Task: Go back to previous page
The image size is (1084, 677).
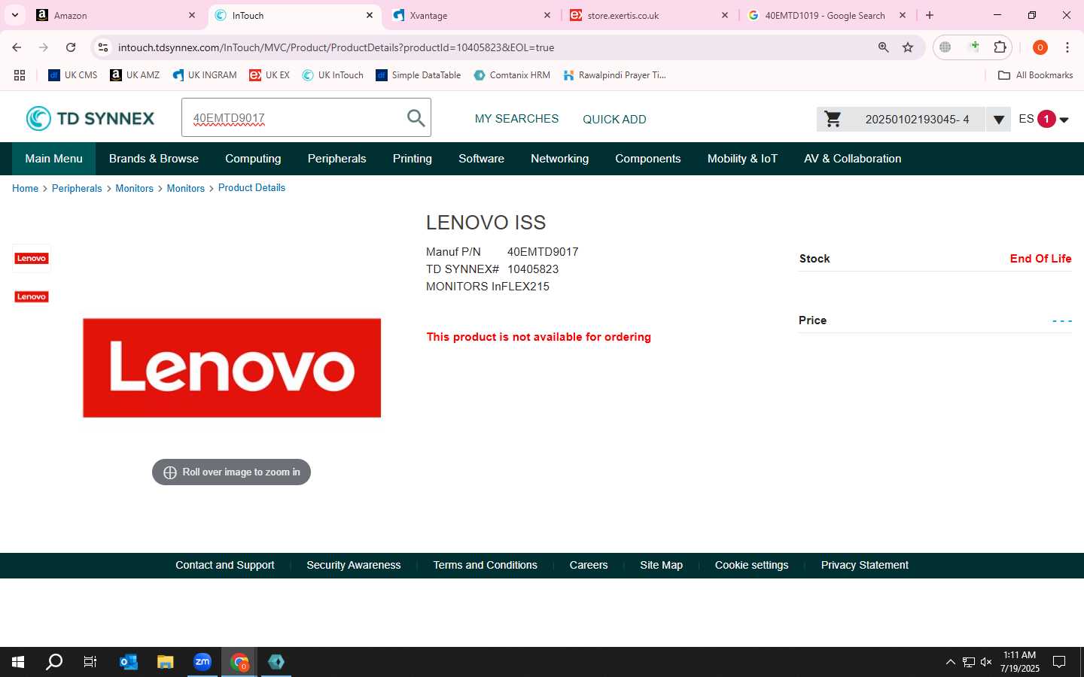Action: click(x=17, y=47)
